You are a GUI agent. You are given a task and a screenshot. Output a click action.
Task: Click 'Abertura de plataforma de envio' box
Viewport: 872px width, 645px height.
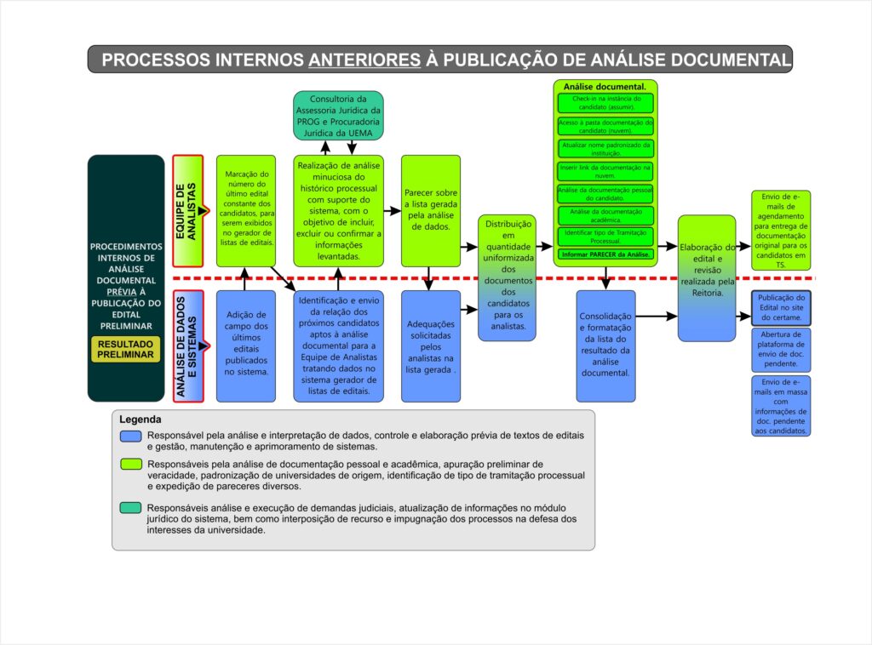coord(782,350)
